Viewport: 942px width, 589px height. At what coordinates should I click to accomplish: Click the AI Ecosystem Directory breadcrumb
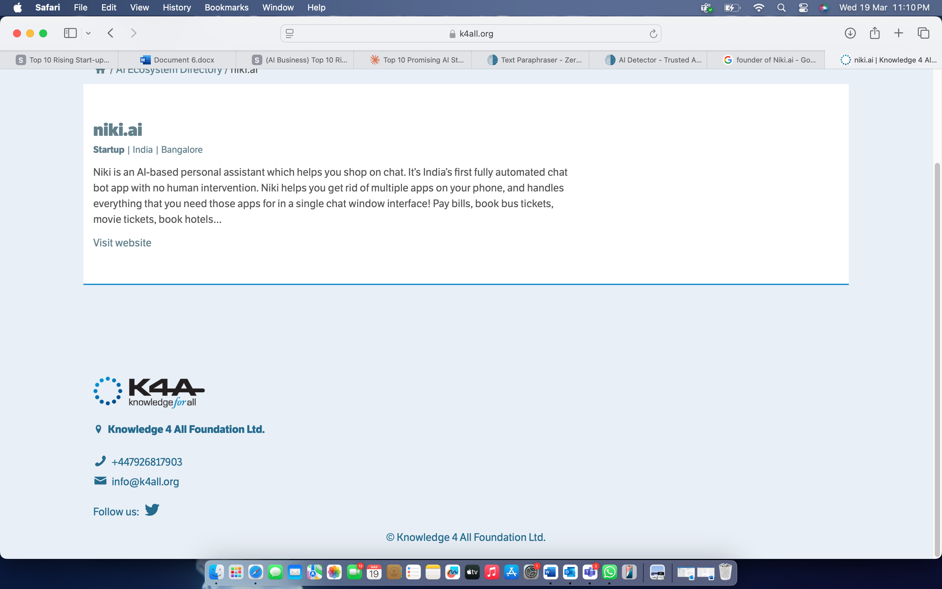tap(169, 70)
